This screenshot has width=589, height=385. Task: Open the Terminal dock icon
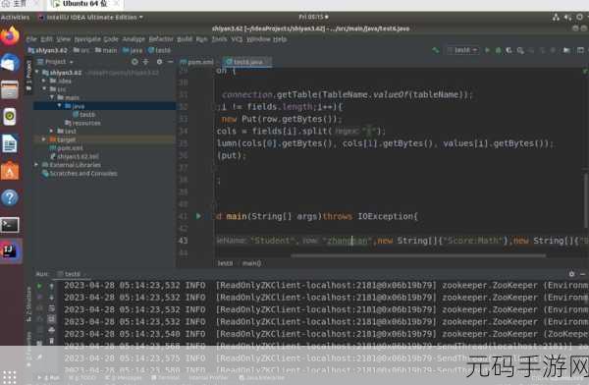click(10, 225)
